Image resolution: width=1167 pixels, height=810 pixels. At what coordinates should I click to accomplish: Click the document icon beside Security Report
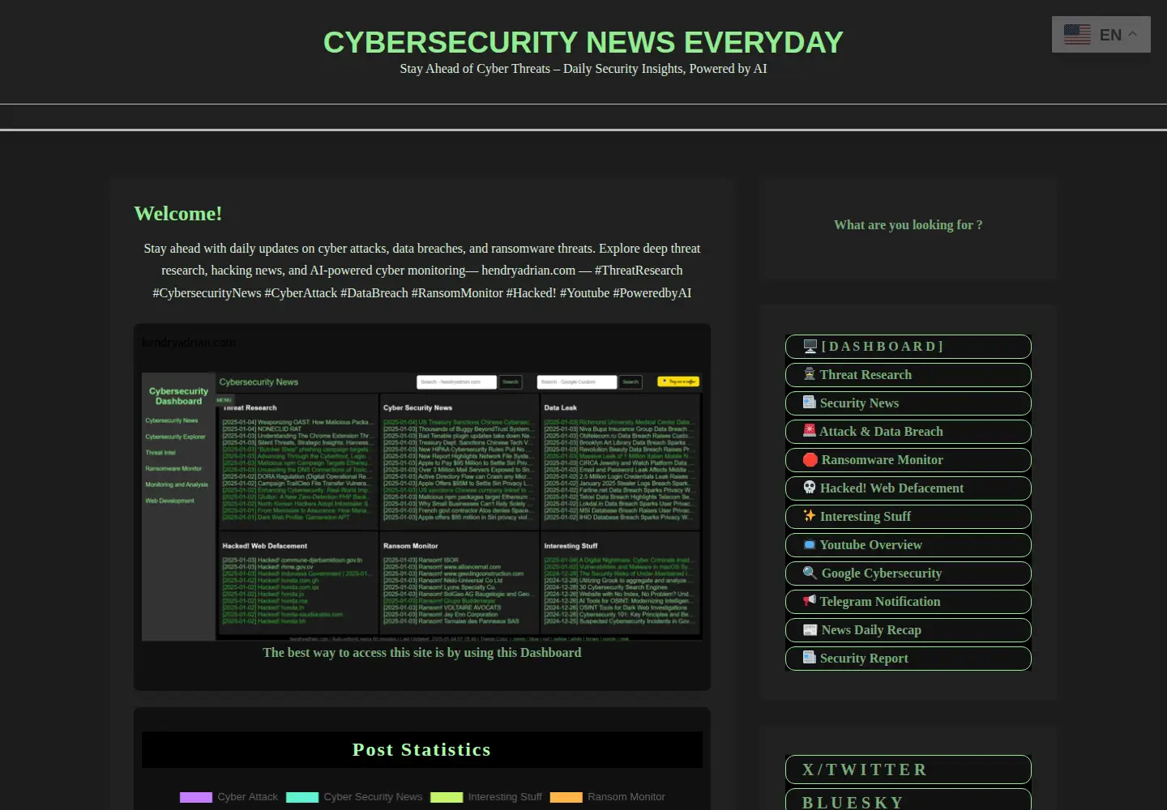[810, 658]
